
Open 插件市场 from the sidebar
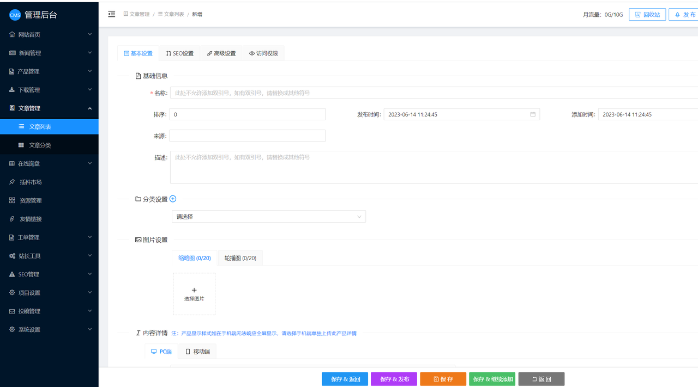(34, 182)
